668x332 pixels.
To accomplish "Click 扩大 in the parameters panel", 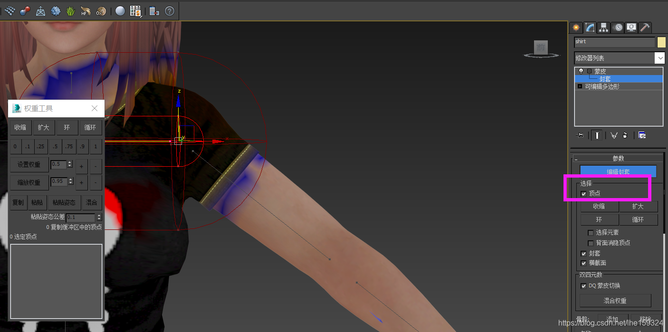I will [638, 206].
